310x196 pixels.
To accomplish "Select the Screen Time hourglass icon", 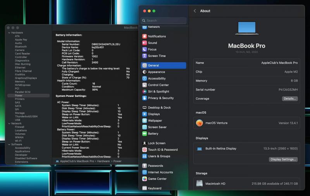I will pos(145,56).
